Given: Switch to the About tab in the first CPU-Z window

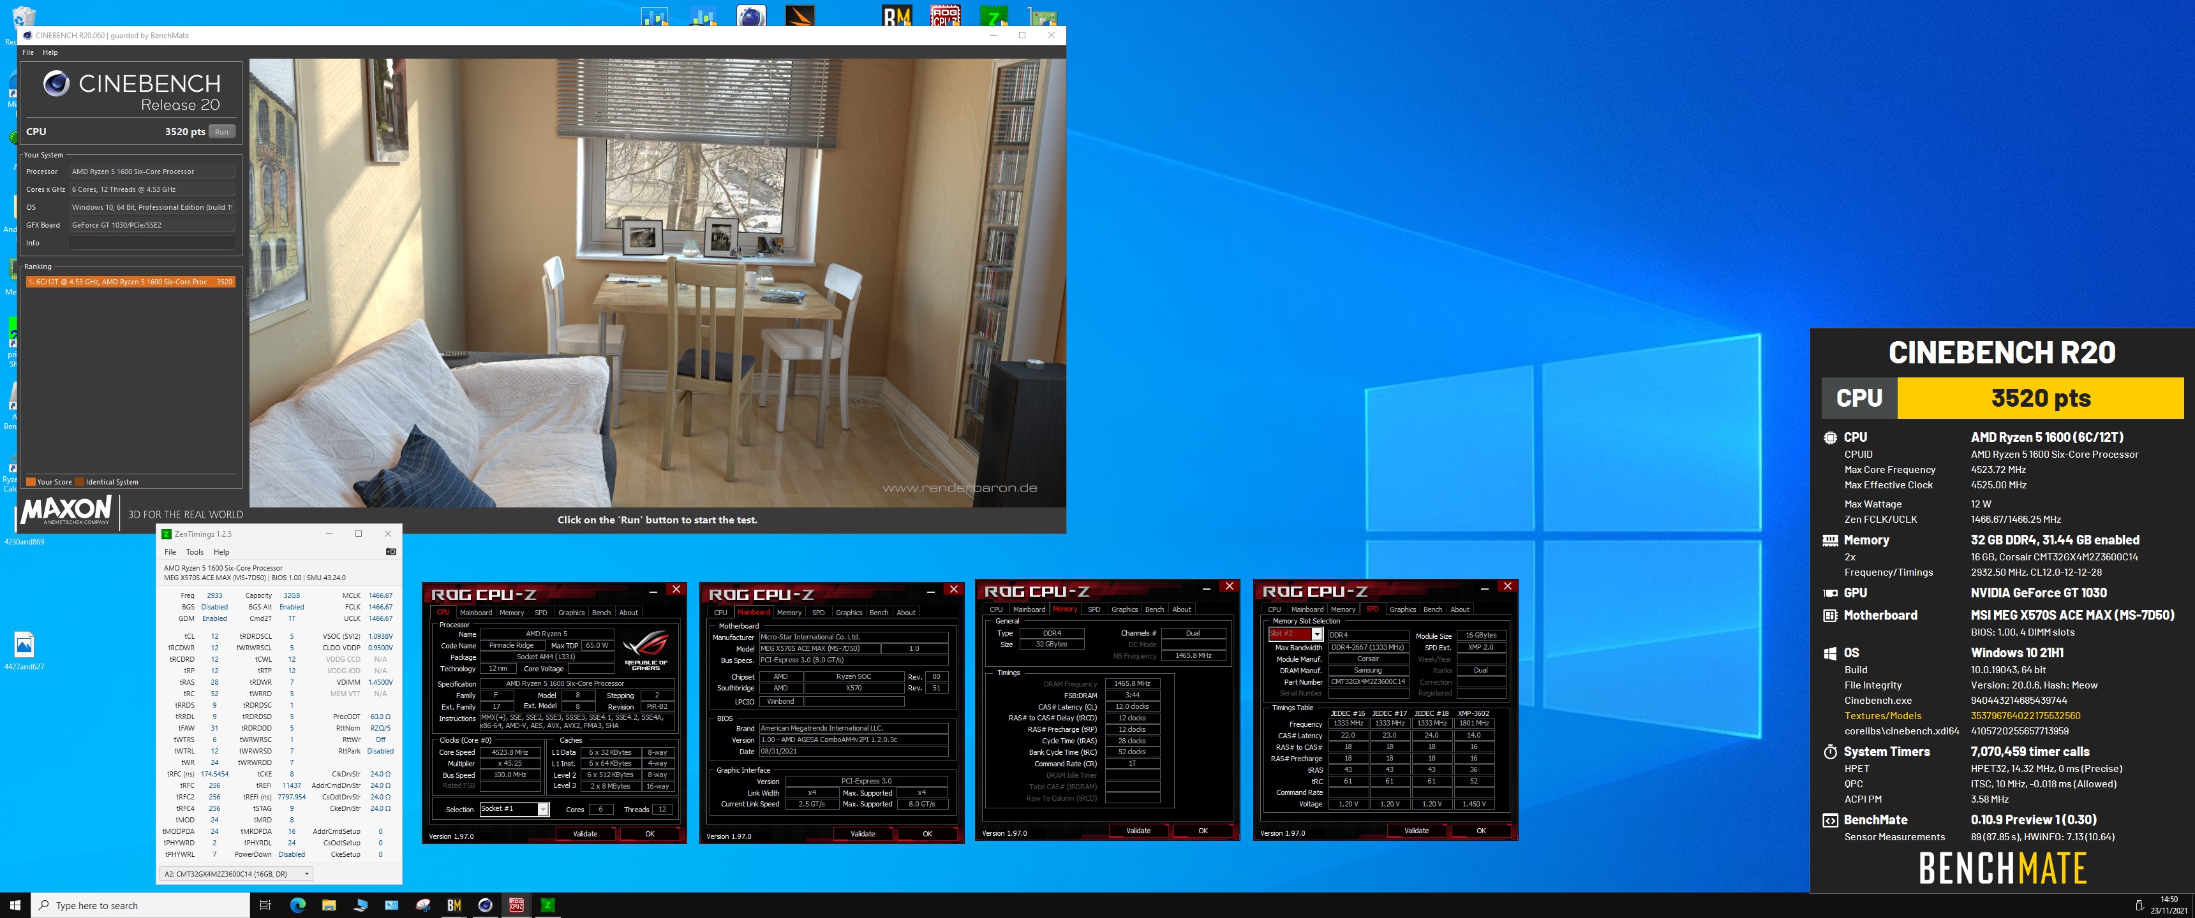Looking at the screenshot, I should tap(629, 612).
